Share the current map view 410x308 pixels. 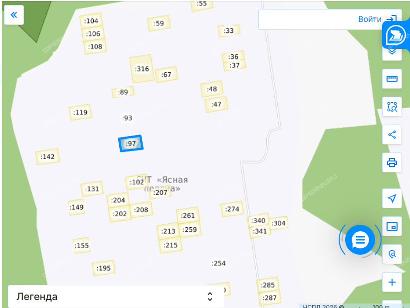click(x=392, y=135)
